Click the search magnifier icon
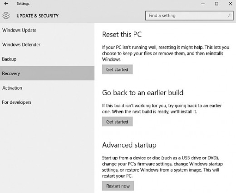The height and width of the screenshot is (193, 236). (230, 15)
